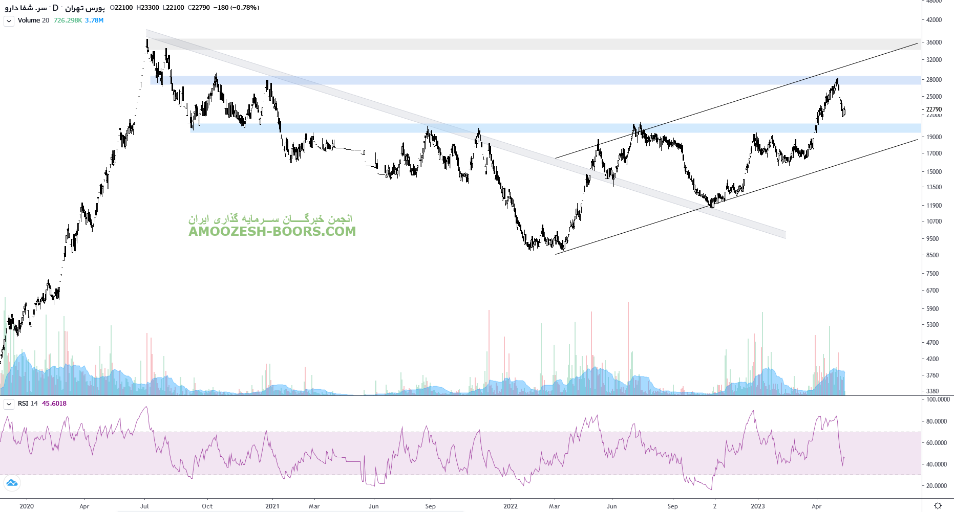The height and width of the screenshot is (512, 954).
Task: Click the 80.0000 RSI scale label
Action: [x=936, y=421]
